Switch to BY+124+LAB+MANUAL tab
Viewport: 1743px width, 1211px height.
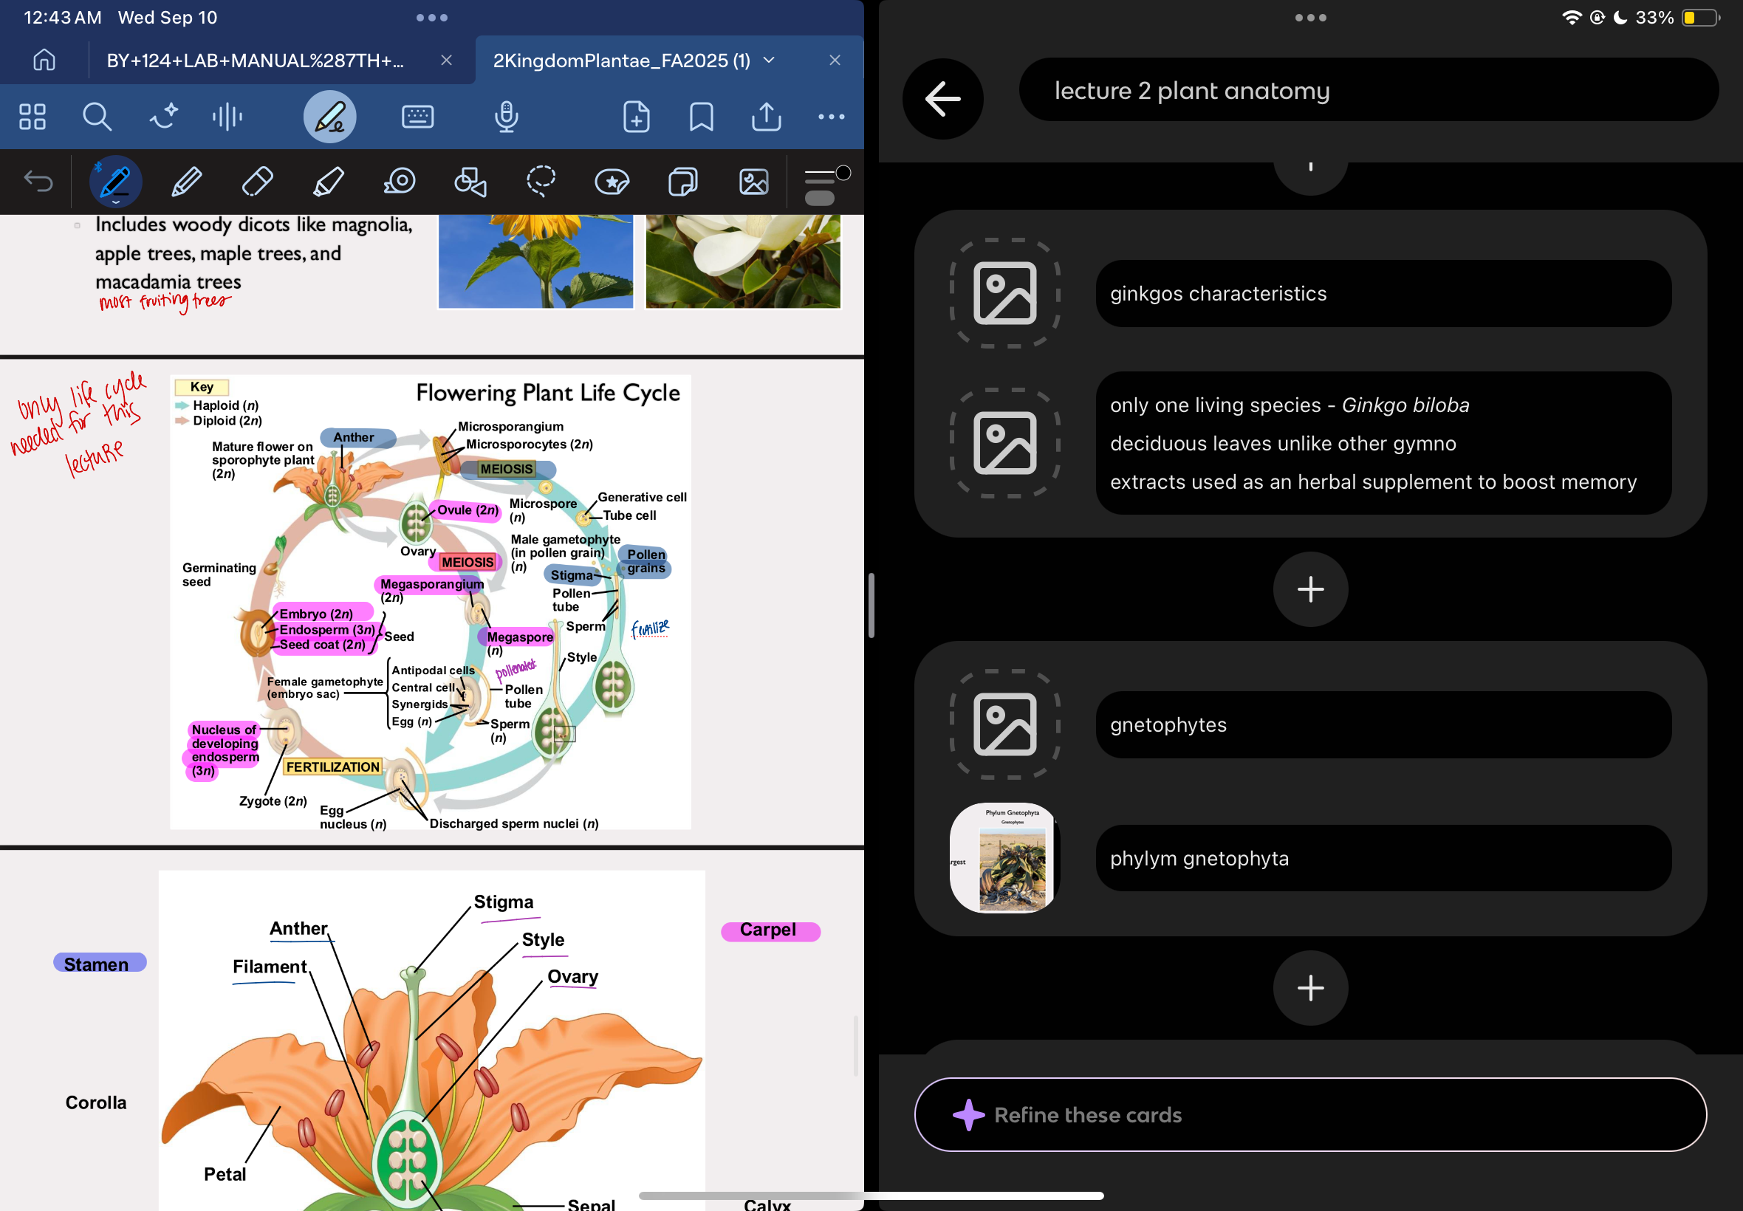pyautogui.click(x=255, y=61)
